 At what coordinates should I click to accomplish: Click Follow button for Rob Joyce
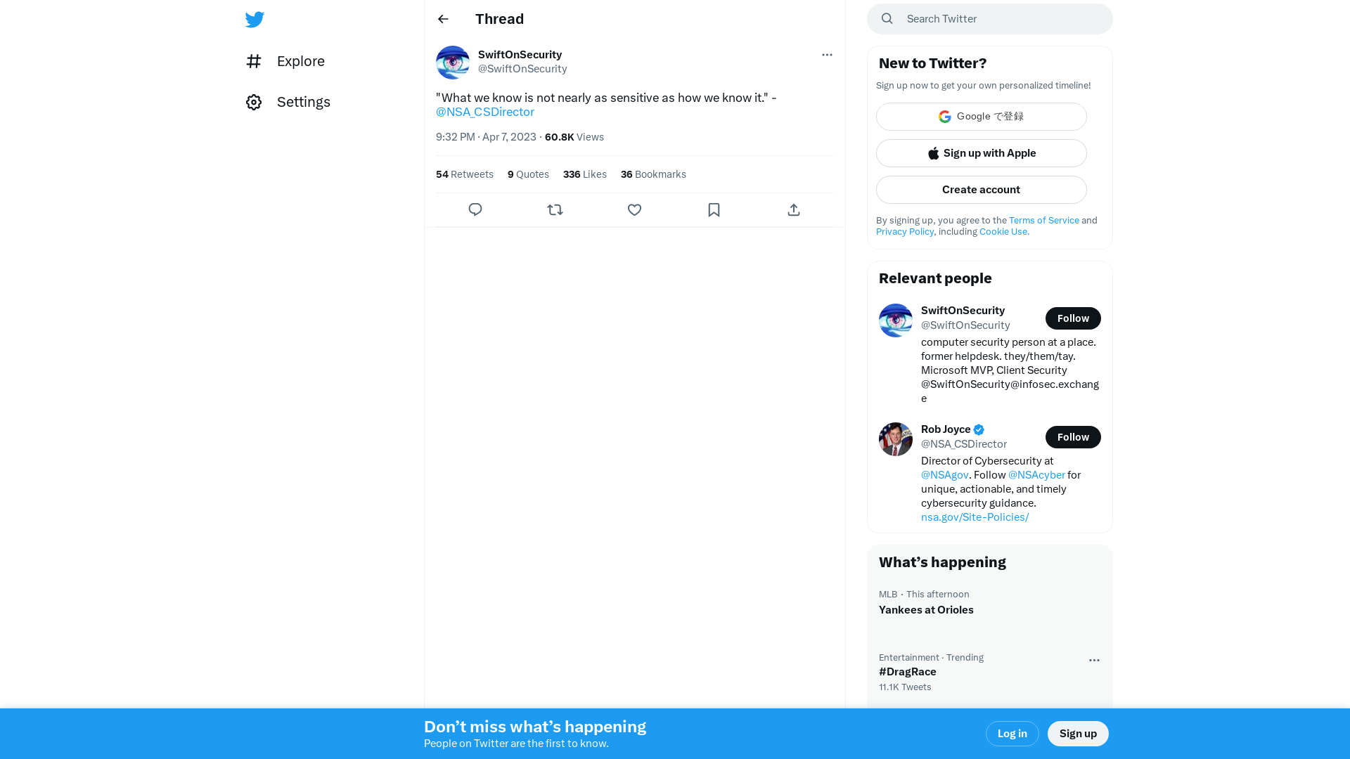point(1073,436)
